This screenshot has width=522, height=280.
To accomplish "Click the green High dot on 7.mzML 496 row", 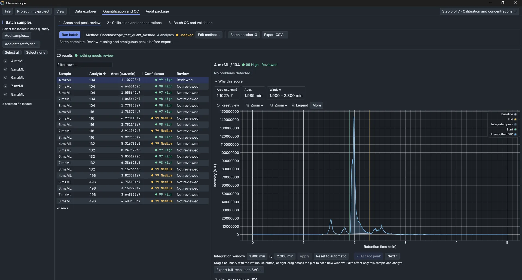I will pos(156,194).
